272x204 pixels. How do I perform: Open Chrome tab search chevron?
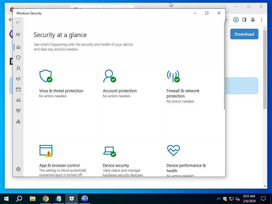click(224, 7)
